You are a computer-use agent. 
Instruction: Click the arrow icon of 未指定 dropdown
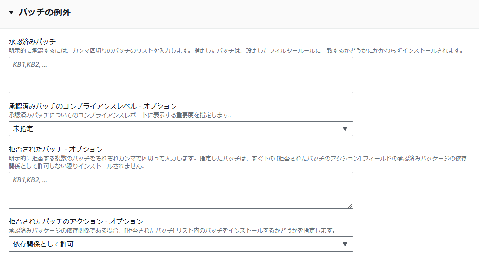(345, 129)
